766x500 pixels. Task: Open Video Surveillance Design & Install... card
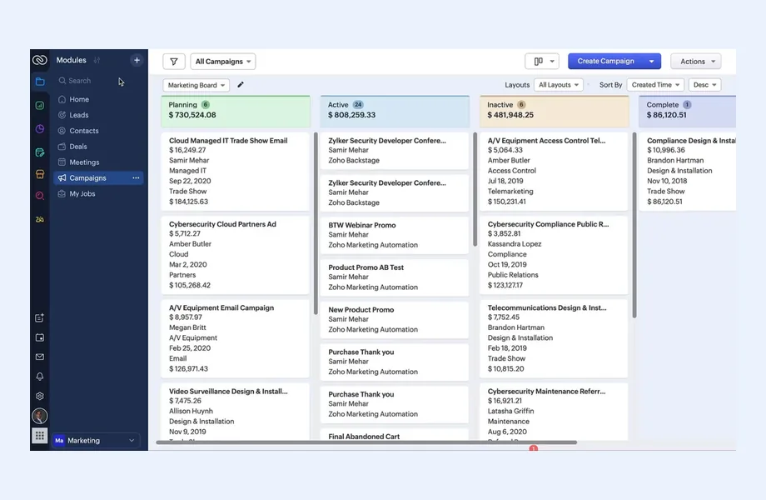[x=235, y=412]
